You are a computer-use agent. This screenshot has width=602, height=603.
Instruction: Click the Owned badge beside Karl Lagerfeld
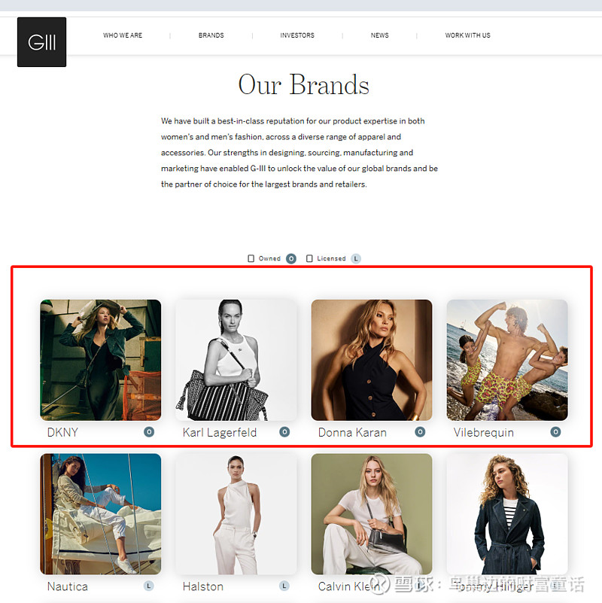(284, 432)
